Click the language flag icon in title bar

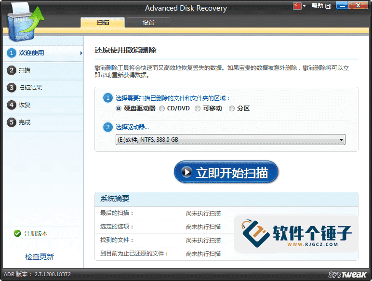coord(297,6)
